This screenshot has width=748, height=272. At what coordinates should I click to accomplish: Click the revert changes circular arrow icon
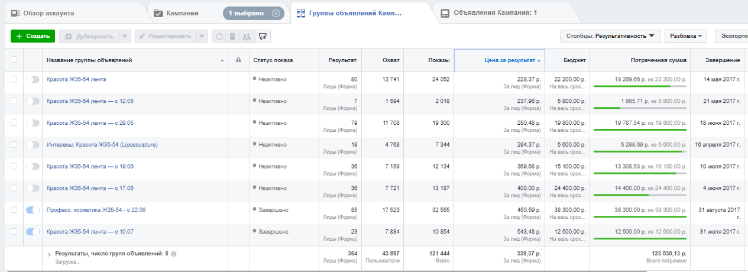(x=219, y=36)
